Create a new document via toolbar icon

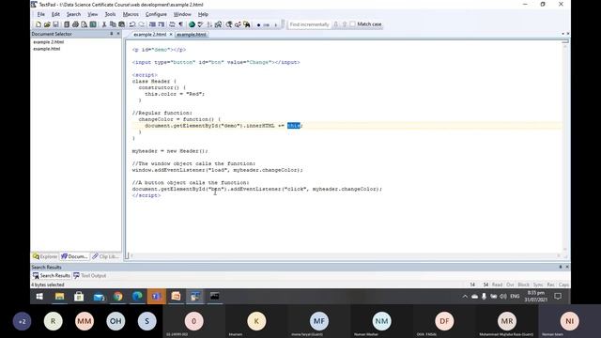tap(39, 24)
